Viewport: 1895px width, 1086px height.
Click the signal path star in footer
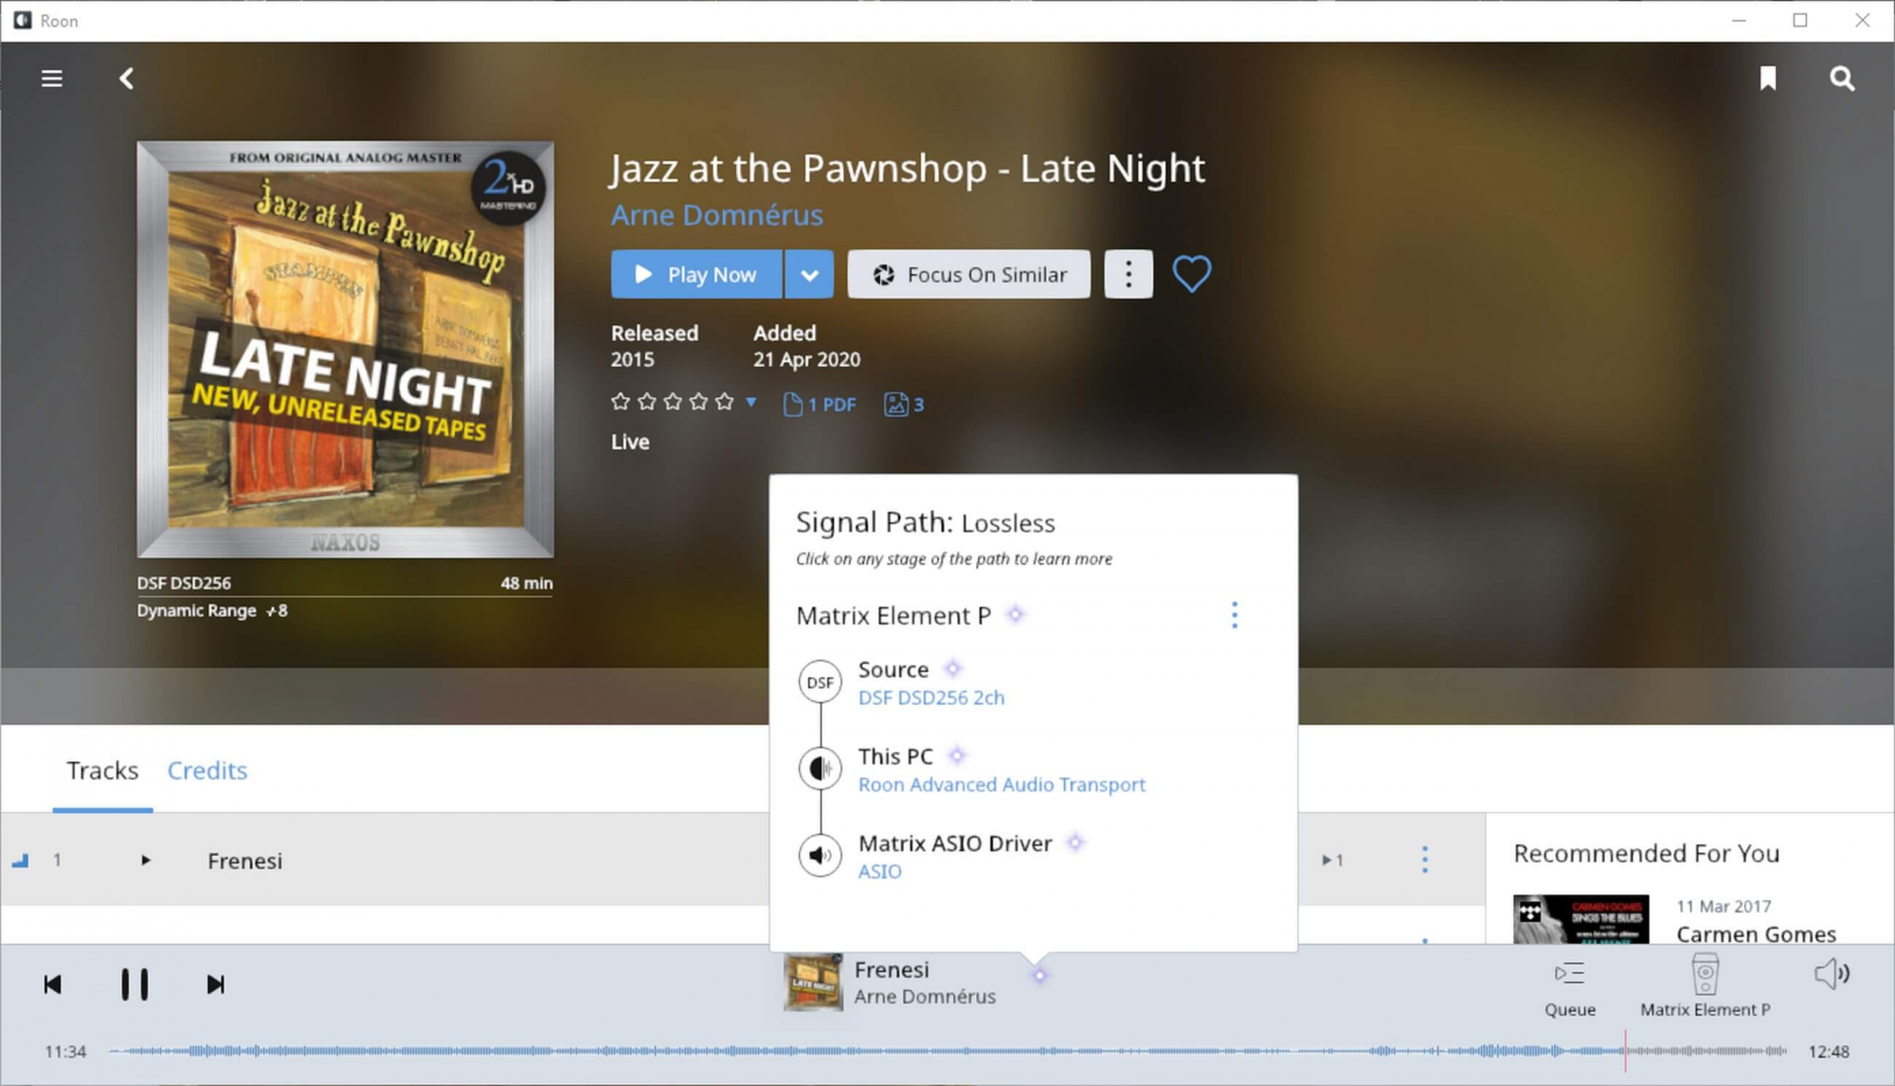coord(1039,975)
